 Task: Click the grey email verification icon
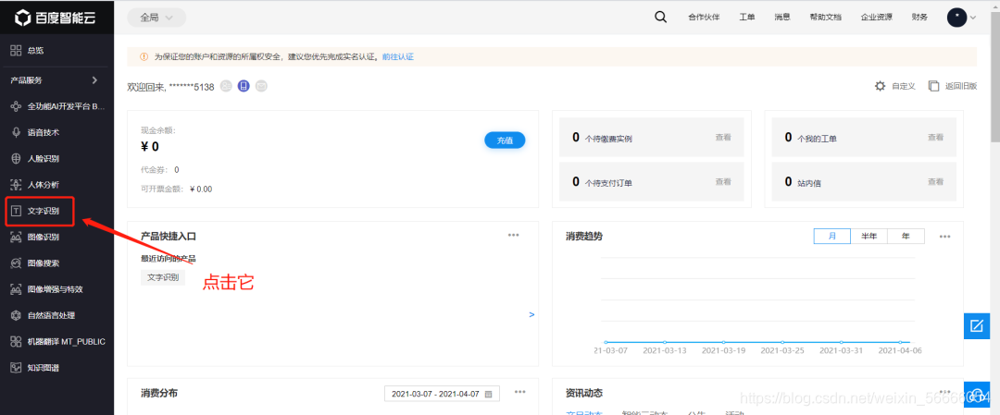261,87
